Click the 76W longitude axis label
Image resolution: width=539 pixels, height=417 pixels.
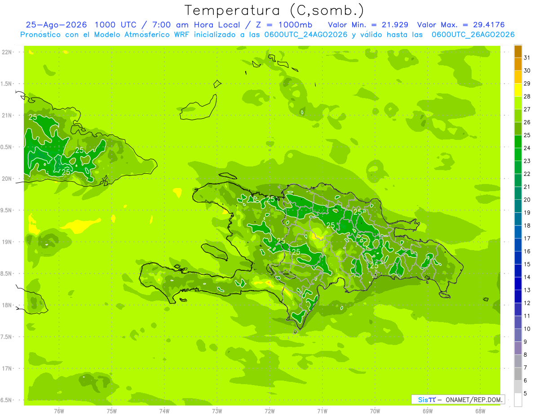[x=59, y=411]
